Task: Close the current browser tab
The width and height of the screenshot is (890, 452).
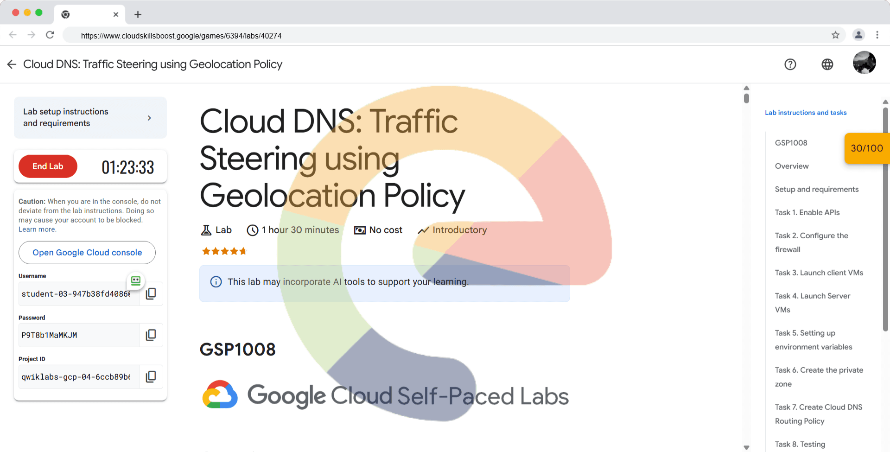Action: point(116,14)
